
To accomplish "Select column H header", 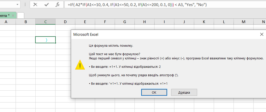I will [x=144, y=22].
